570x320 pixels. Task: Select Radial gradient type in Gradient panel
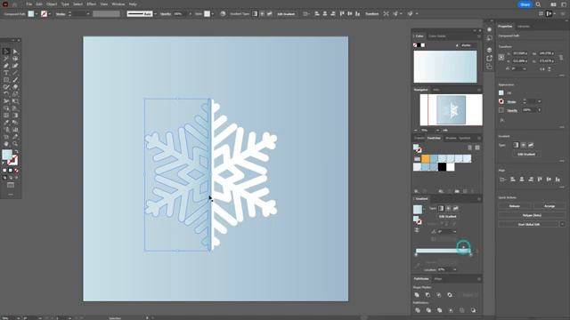(x=448, y=208)
